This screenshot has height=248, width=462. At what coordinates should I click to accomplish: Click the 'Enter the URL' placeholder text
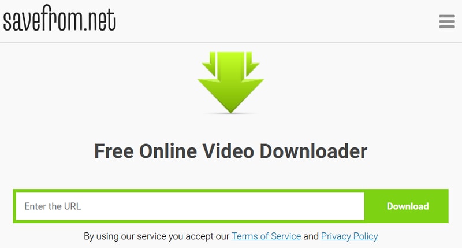coord(53,206)
